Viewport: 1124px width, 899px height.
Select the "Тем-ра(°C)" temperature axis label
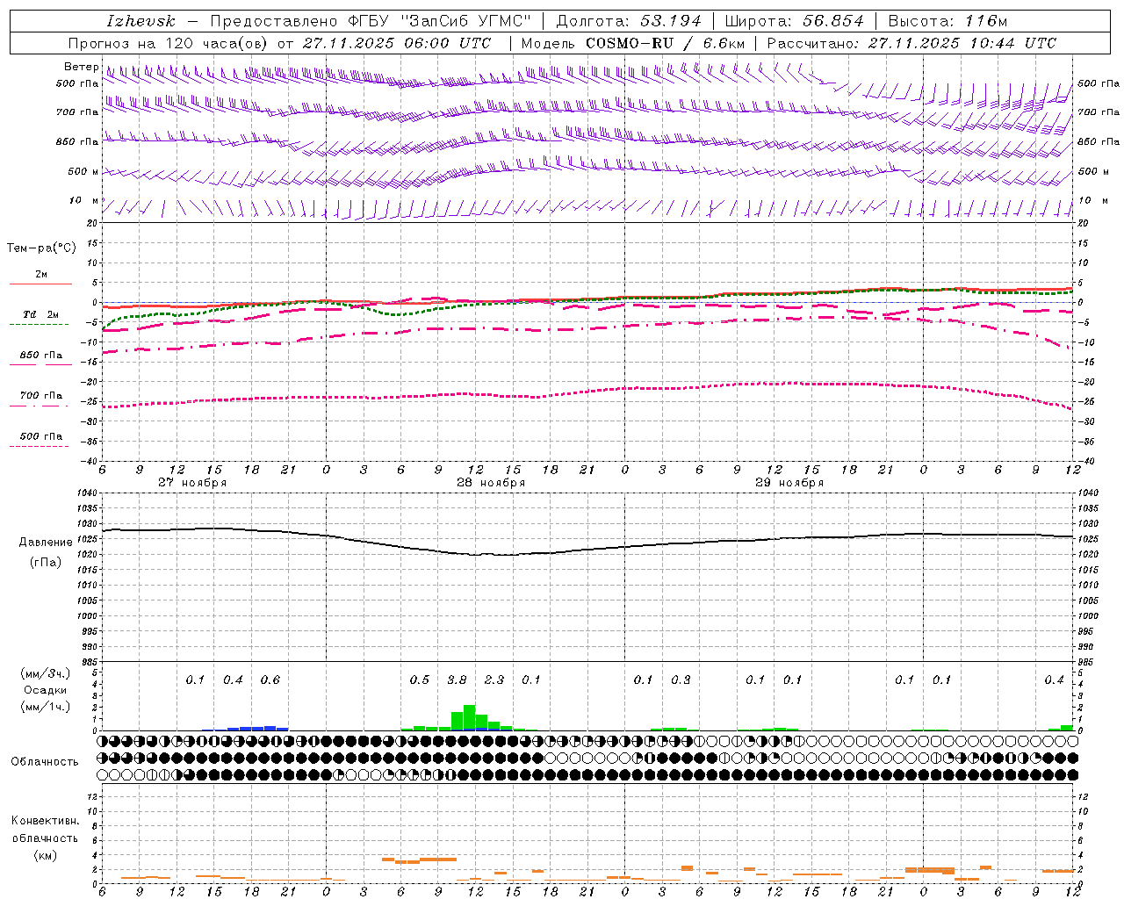click(x=41, y=248)
